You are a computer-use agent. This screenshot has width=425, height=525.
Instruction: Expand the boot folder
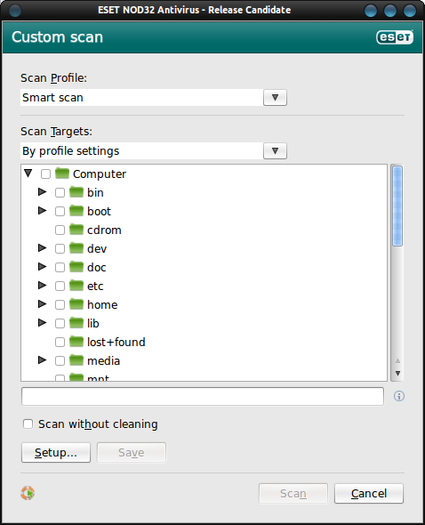pyautogui.click(x=42, y=211)
